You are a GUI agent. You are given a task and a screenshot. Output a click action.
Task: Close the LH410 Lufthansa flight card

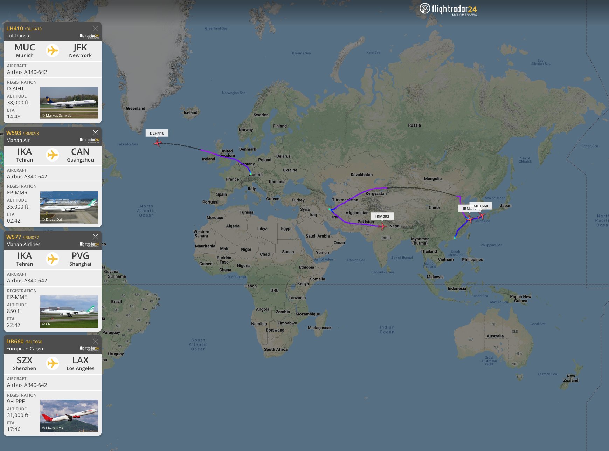click(95, 28)
